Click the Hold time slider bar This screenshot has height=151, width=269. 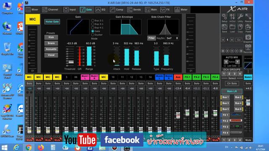[127, 56]
